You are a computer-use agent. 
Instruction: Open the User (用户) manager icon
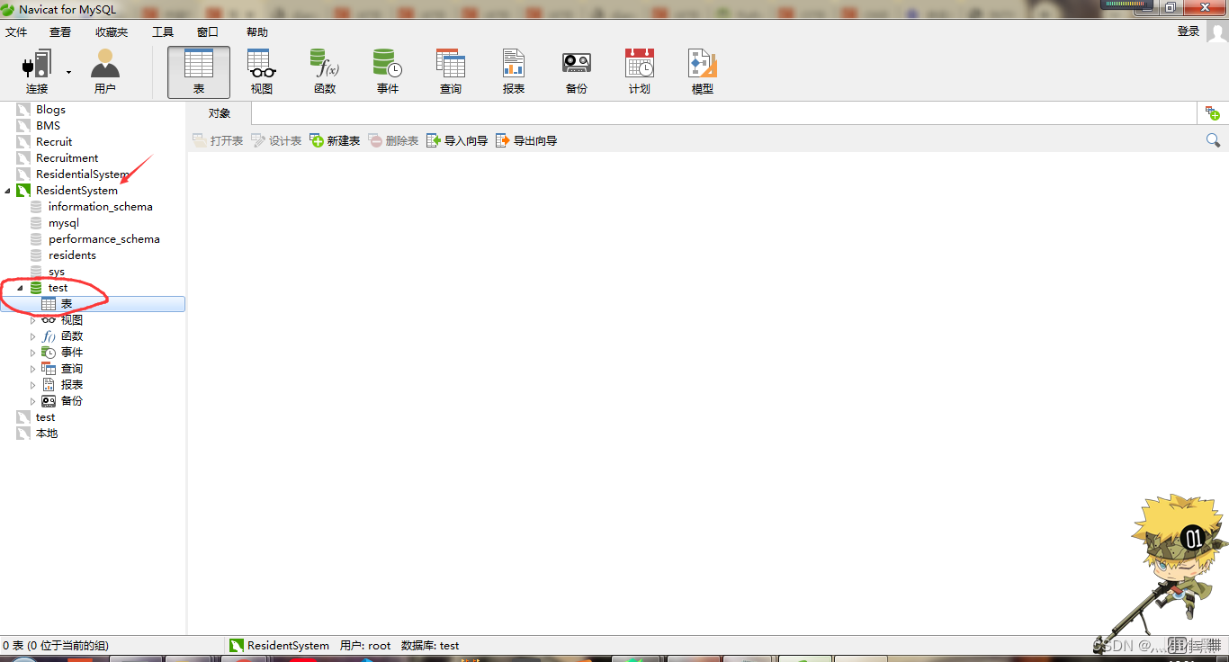coord(105,72)
